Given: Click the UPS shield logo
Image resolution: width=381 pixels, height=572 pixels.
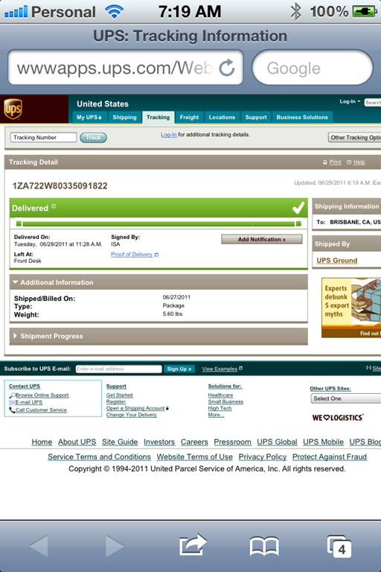Looking at the screenshot, I should click(13, 109).
